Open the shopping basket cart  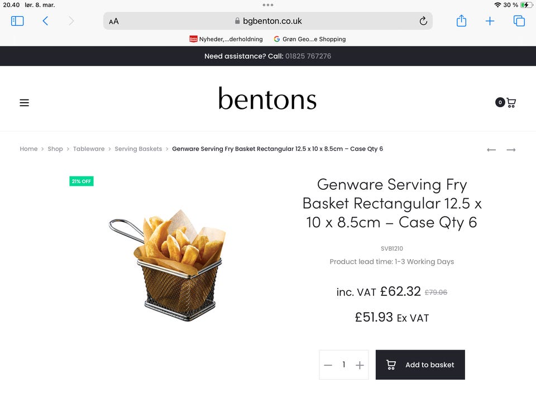510,102
